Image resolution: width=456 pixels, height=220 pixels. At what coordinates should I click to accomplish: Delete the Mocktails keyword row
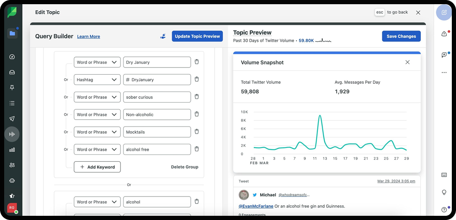pyautogui.click(x=197, y=132)
